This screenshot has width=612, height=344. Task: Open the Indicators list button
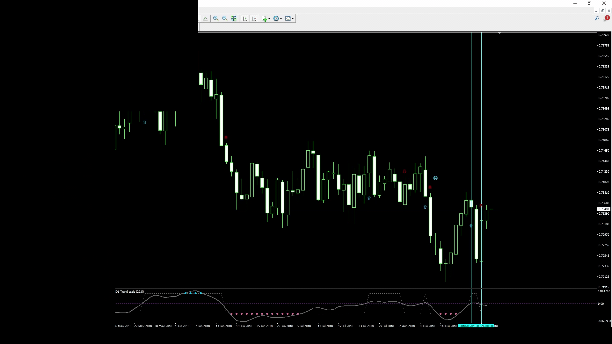264,19
